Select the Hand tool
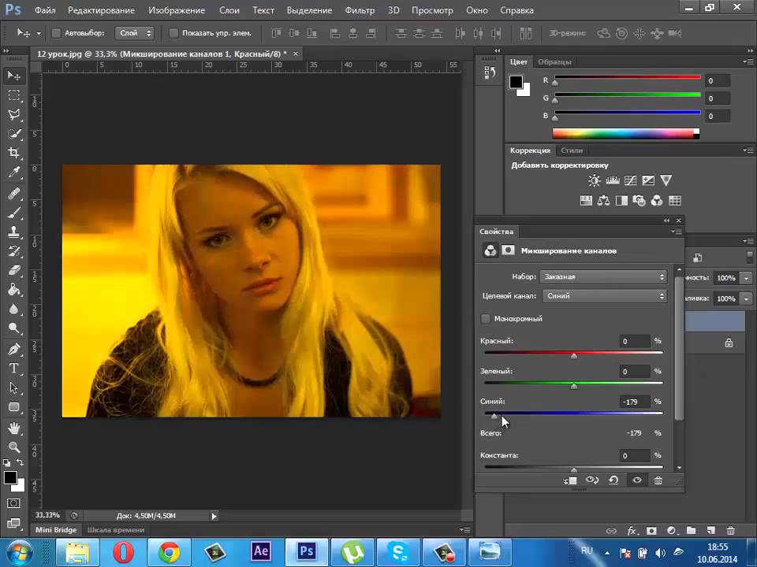Viewport: 757px width, 567px height. tap(14, 428)
